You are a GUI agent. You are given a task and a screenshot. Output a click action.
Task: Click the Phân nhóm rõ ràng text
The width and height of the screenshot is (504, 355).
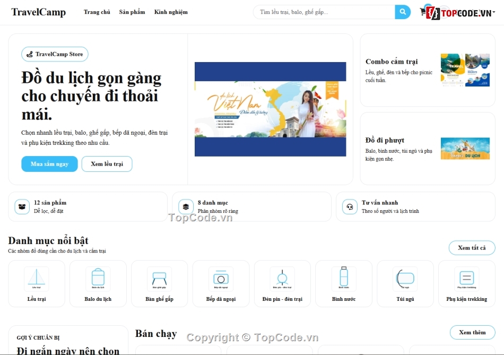click(218, 211)
